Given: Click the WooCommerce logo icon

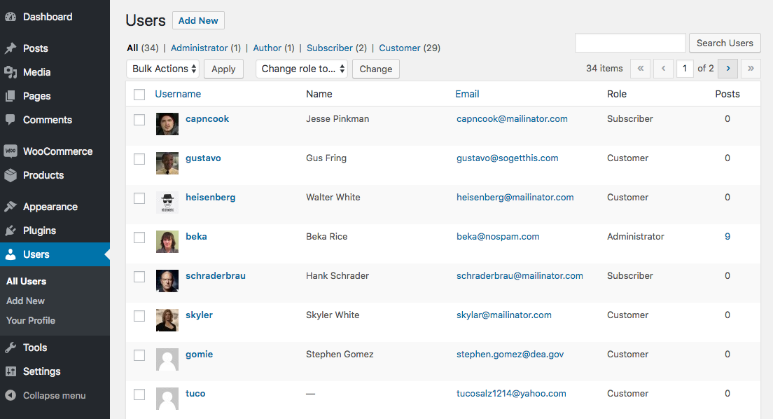Looking at the screenshot, I should pyautogui.click(x=11, y=151).
